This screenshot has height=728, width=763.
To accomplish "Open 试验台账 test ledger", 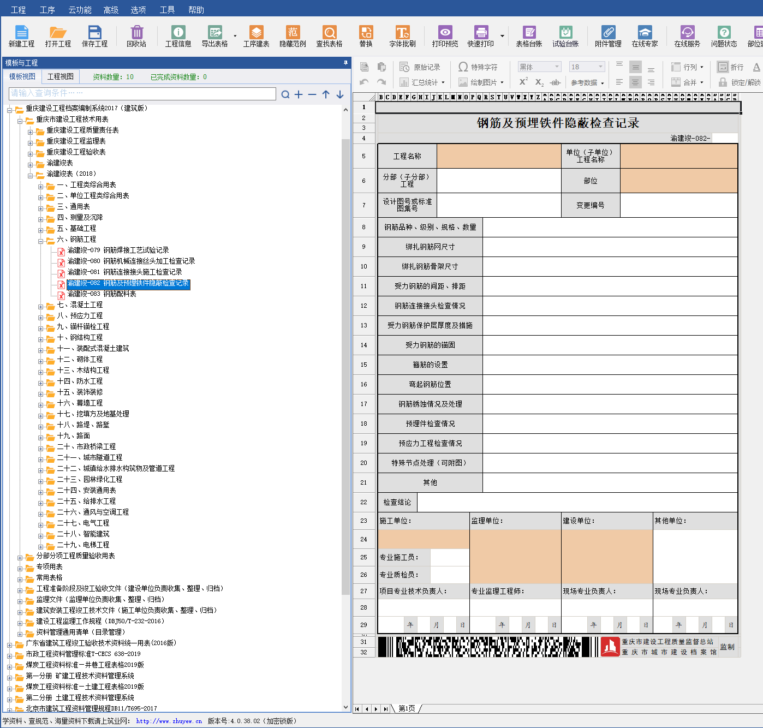I will (565, 36).
